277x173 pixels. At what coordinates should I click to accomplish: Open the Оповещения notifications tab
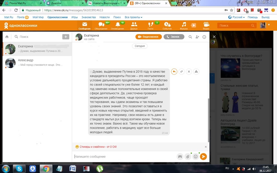[x=118, y=25]
